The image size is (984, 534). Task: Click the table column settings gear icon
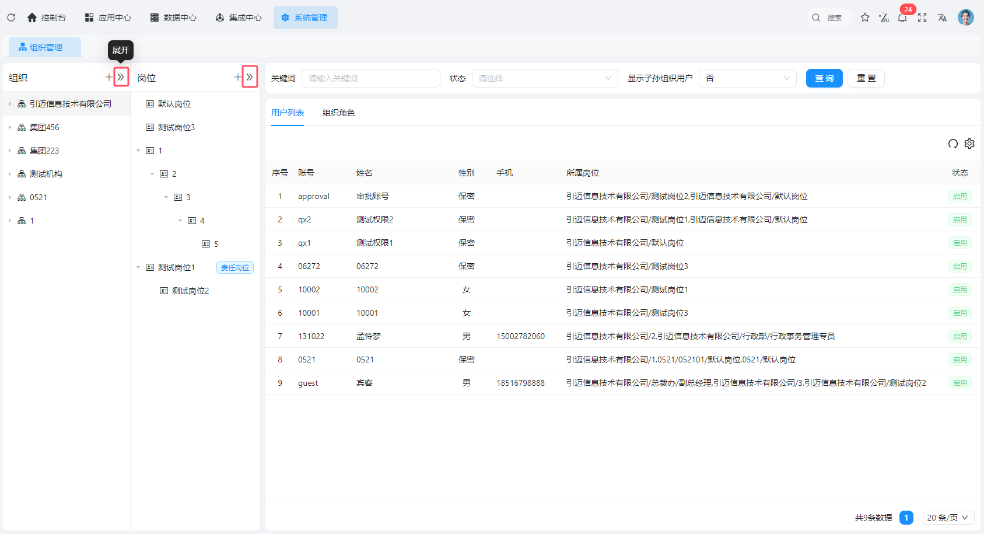click(x=969, y=144)
